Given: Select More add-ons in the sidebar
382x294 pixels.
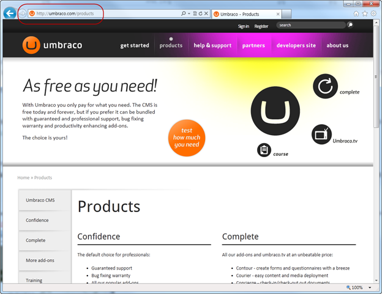Looking at the screenshot, I should (x=45, y=260).
